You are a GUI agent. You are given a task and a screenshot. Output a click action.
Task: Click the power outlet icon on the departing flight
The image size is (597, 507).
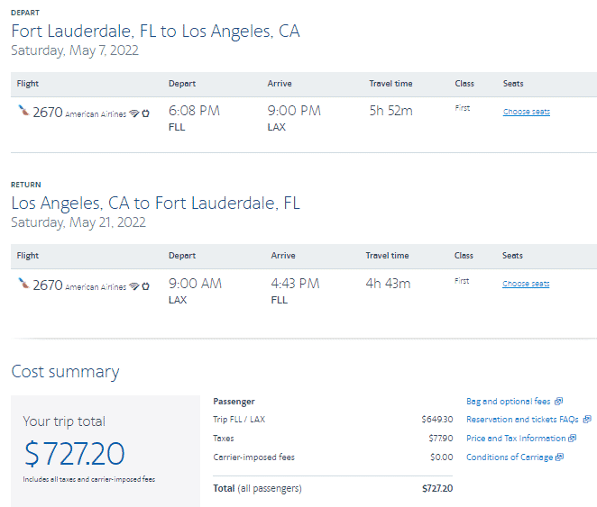point(145,113)
